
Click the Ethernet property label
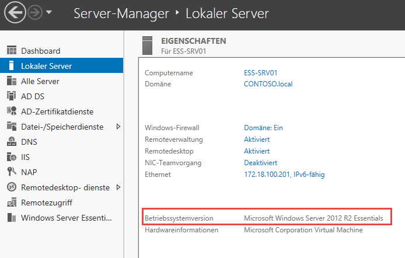pos(158,175)
